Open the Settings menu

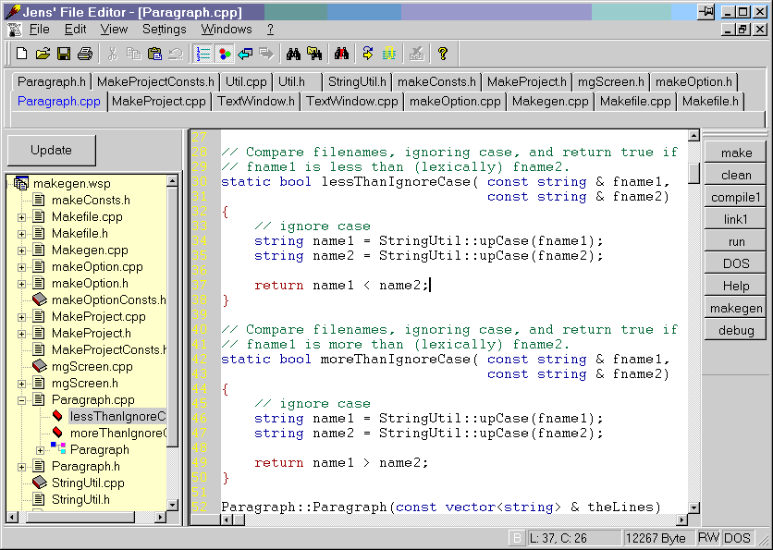165,30
